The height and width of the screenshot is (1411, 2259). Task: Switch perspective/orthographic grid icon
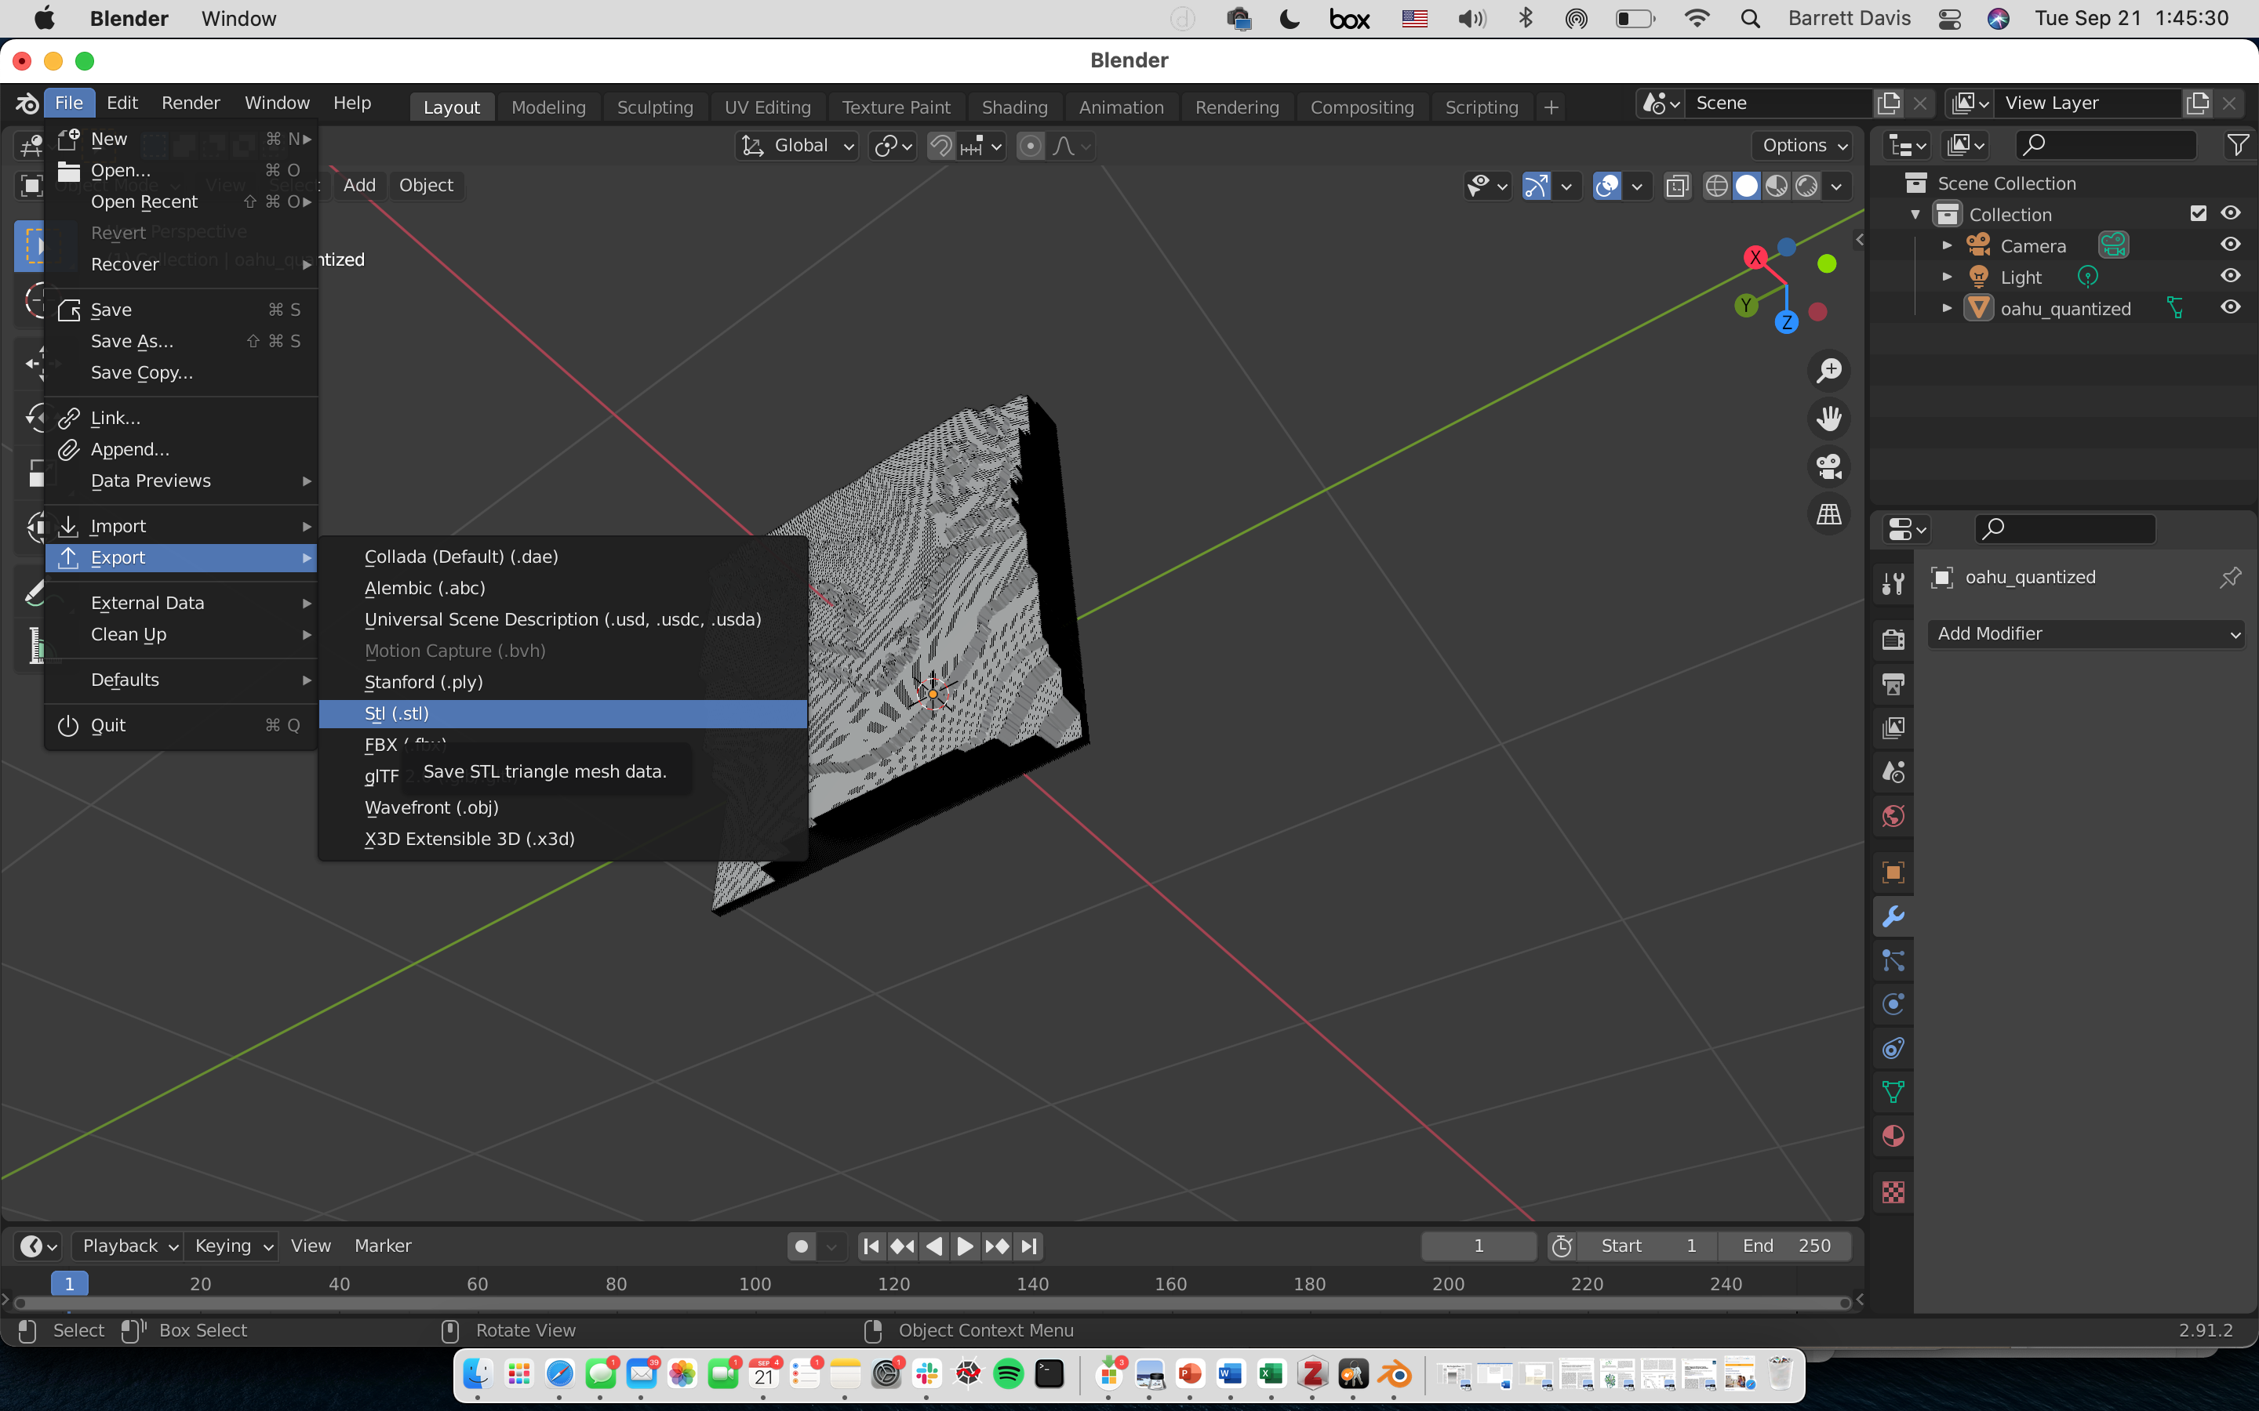pos(1828,514)
